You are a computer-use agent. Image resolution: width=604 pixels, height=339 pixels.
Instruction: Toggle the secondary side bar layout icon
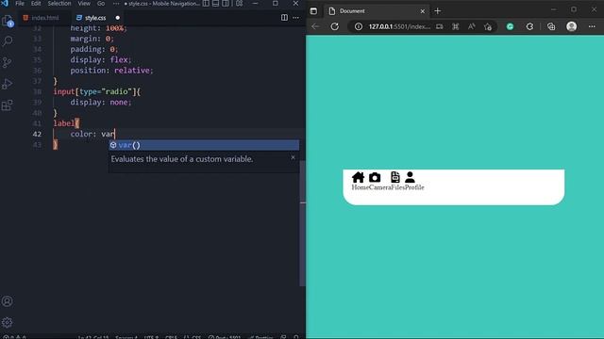(226, 4)
